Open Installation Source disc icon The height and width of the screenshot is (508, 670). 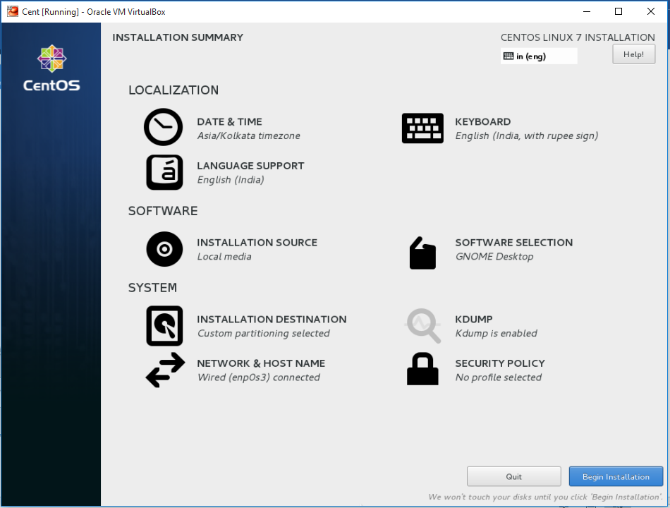[x=164, y=249]
